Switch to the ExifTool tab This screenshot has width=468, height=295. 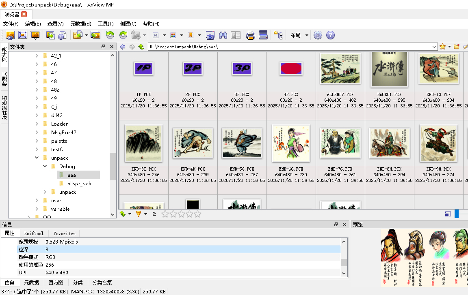34,233
